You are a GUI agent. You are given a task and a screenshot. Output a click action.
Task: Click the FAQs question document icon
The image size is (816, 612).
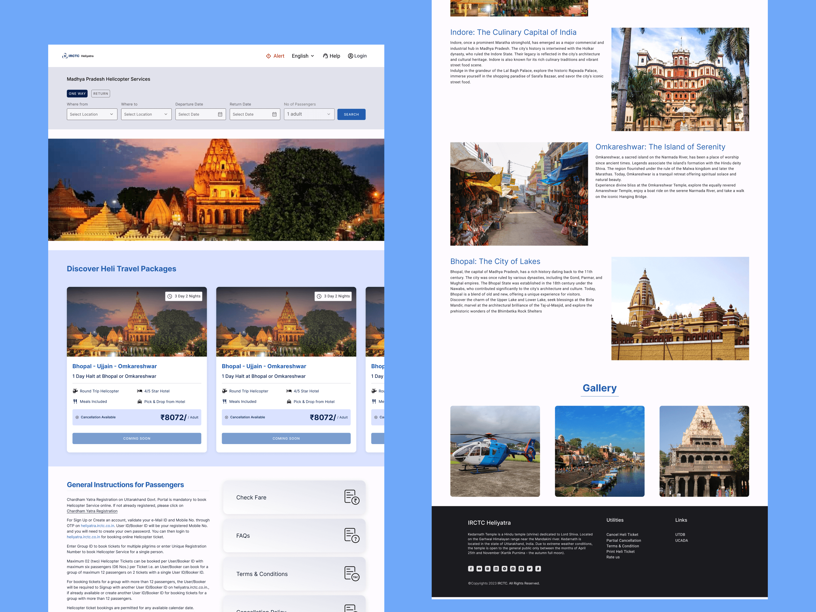(x=352, y=535)
